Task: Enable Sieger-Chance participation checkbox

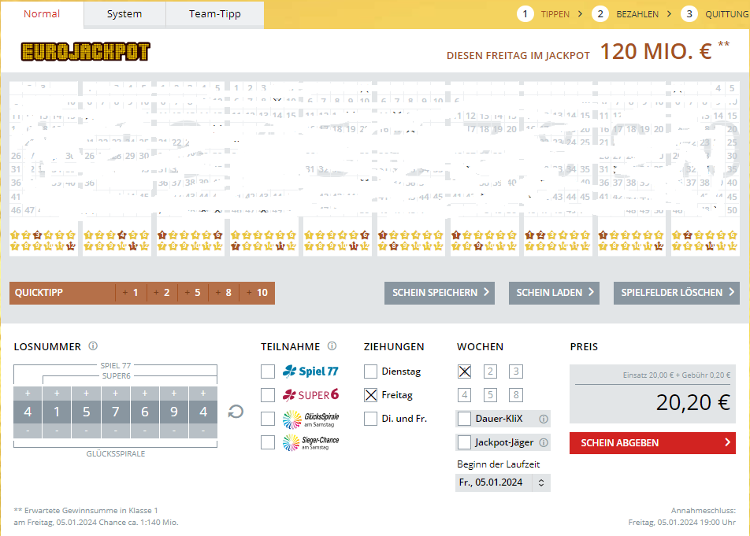Action: tap(268, 442)
